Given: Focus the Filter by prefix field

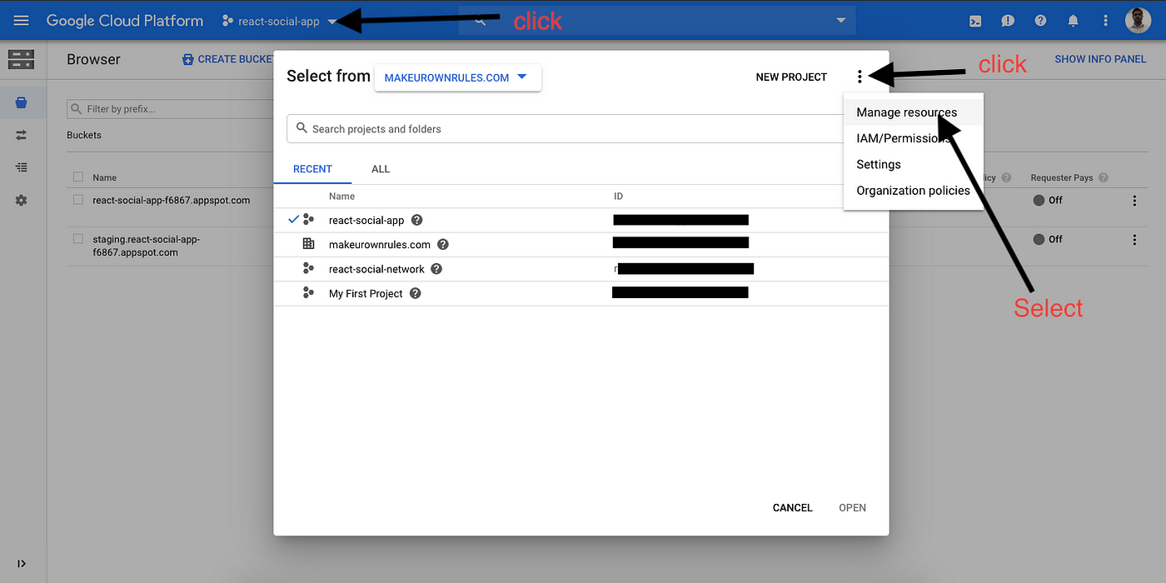Looking at the screenshot, I should (171, 109).
